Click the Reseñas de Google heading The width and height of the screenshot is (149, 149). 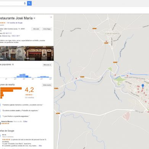coord(7,131)
